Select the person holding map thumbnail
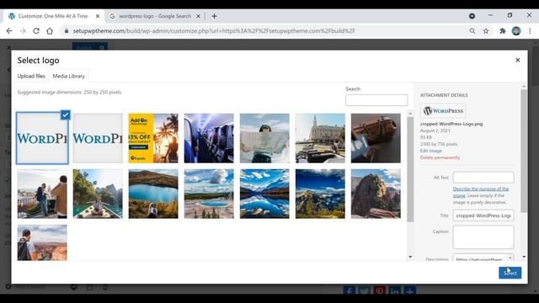The width and height of the screenshot is (539, 303). pyautogui.click(x=264, y=138)
